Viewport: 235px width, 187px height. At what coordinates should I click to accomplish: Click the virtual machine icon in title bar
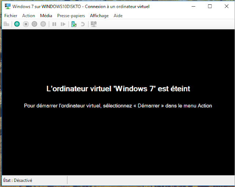[7, 6]
